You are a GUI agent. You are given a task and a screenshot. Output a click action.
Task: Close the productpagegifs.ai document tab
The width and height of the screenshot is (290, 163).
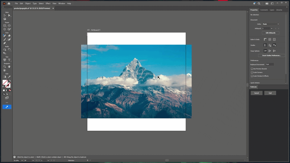point(53,8)
